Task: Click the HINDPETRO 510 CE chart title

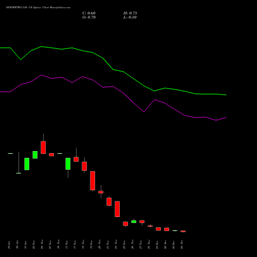Action: (x=38, y=8)
